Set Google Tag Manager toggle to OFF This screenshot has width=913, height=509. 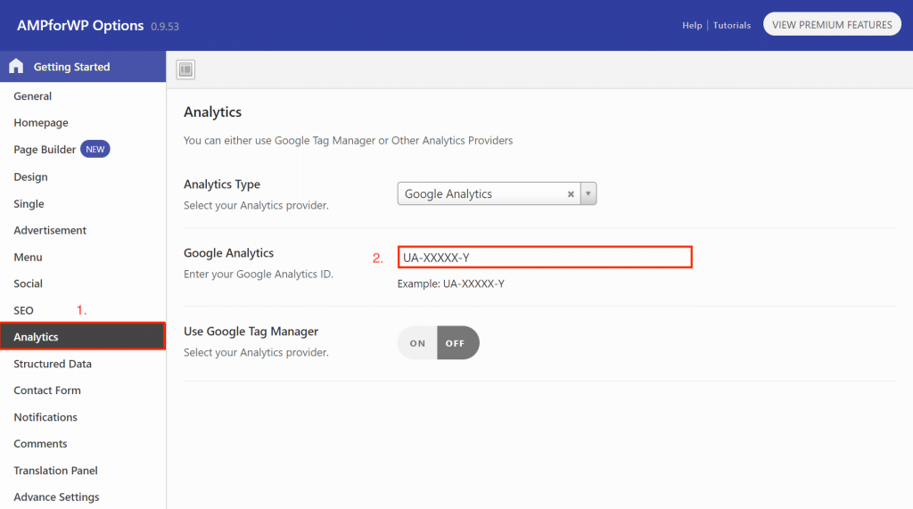point(457,343)
